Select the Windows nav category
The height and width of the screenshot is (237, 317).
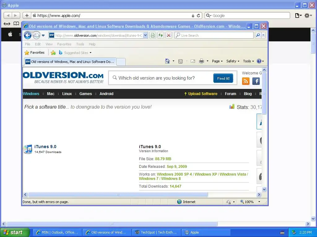[31, 94]
